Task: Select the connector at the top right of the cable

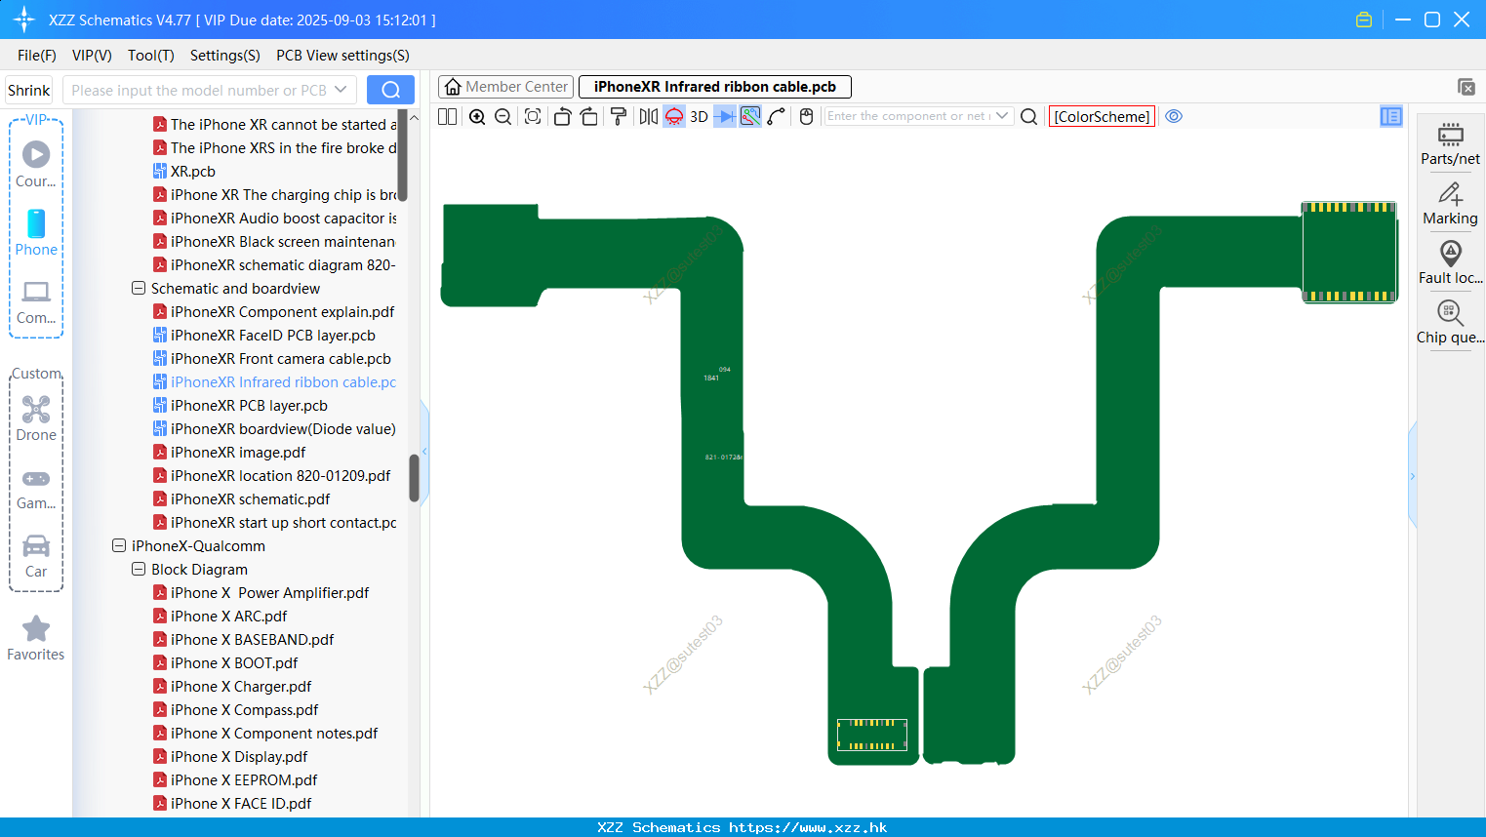Action: (x=1349, y=252)
